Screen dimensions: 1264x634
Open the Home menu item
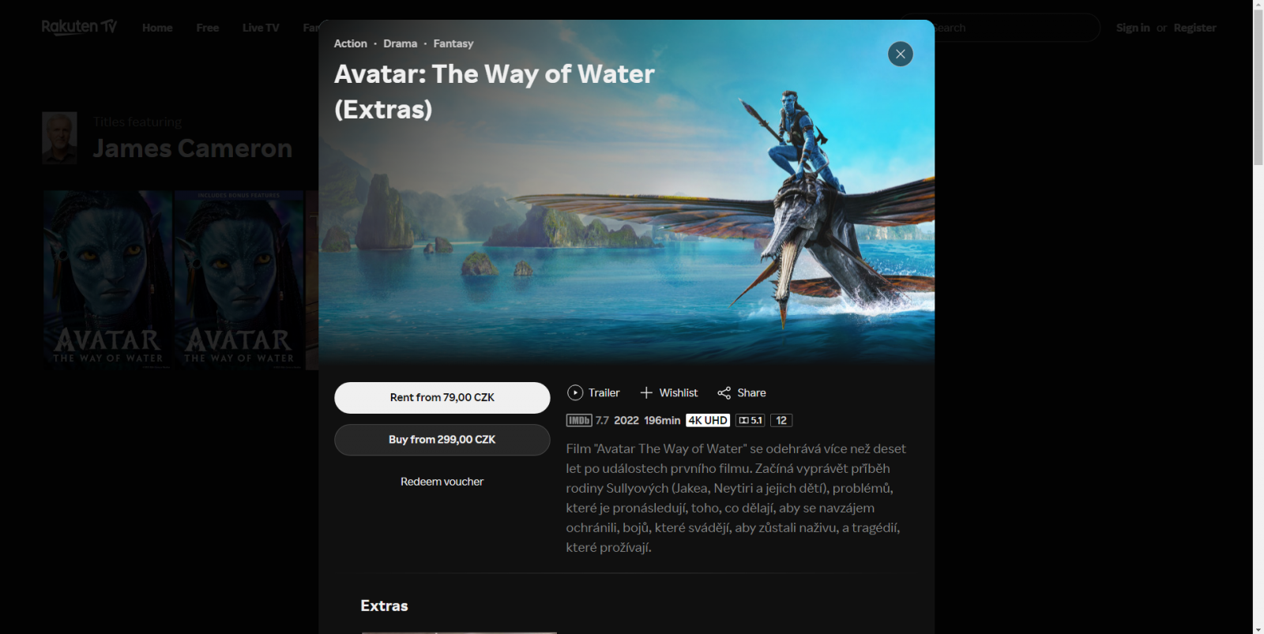point(157,28)
